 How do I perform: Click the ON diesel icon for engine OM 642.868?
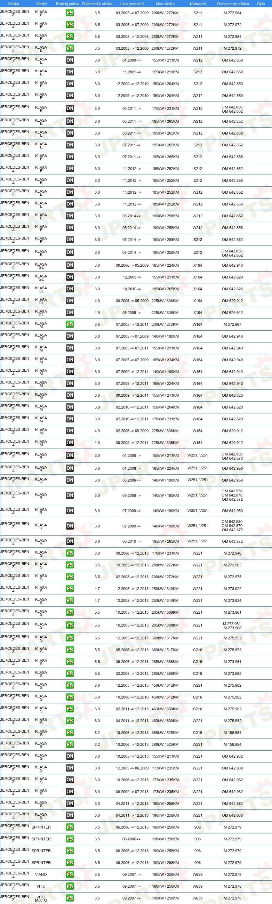pos(70,815)
